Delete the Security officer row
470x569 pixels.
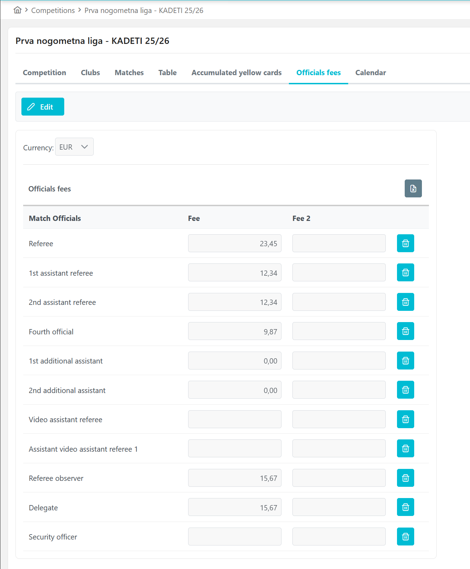tap(405, 537)
